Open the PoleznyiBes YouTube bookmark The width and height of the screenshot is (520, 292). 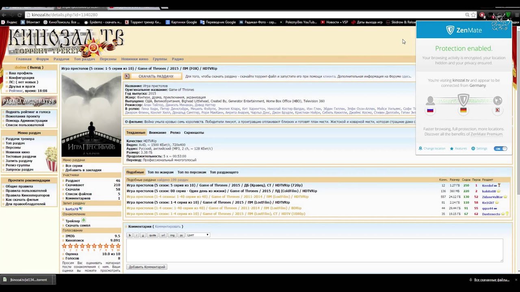[298, 22]
